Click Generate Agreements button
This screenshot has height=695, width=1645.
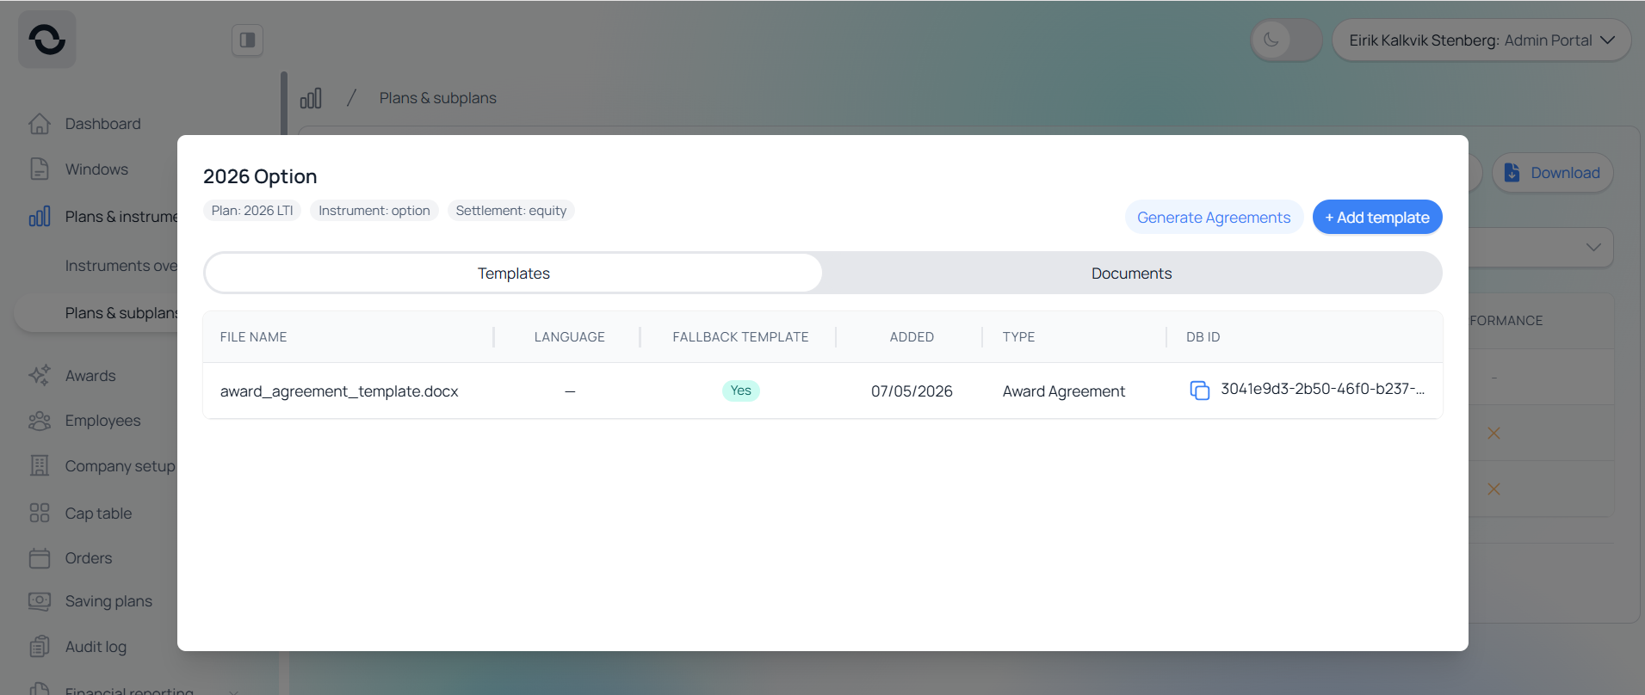(1214, 218)
